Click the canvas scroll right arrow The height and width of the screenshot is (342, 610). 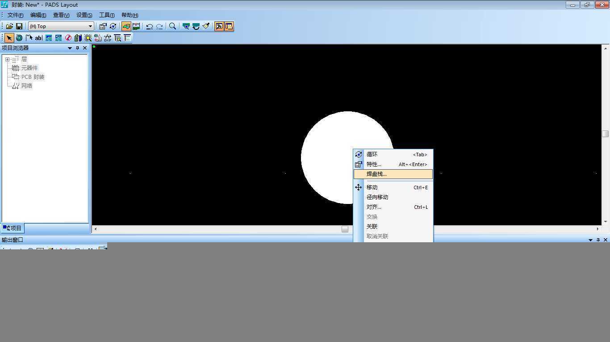(x=597, y=229)
